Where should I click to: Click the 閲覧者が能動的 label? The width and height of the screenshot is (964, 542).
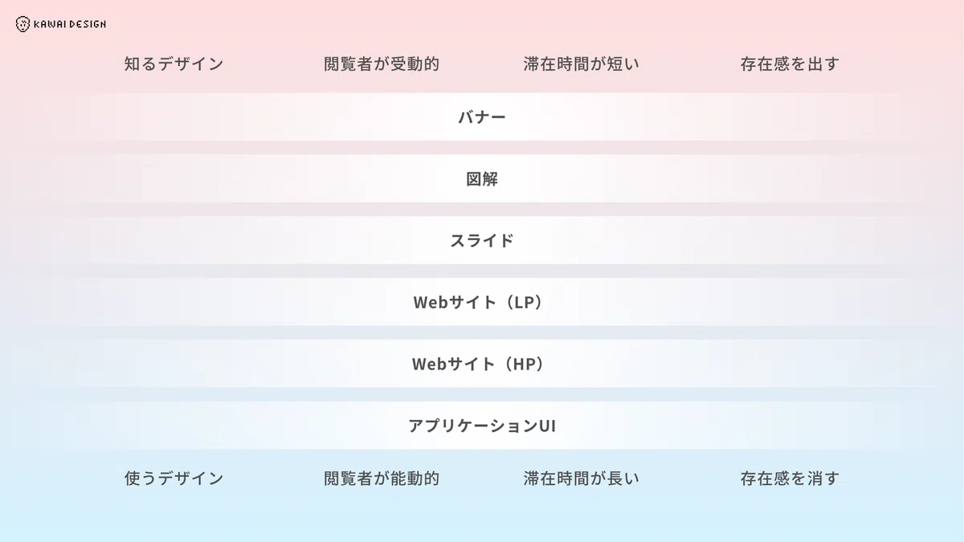point(382,479)
